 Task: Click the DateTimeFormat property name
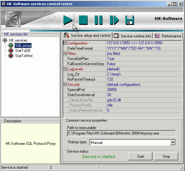[x=80, y=48]
